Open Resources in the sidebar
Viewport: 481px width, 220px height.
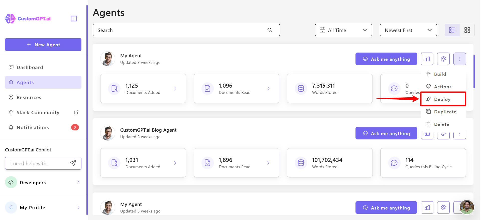coord(43,97)
